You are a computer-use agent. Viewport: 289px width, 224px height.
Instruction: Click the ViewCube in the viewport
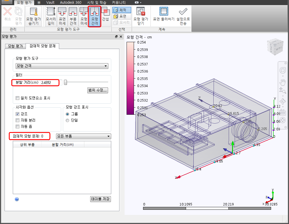275,47
